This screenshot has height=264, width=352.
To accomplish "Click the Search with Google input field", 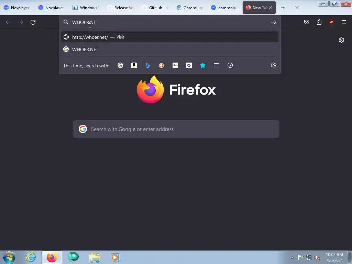I will [x=176, y=129].
